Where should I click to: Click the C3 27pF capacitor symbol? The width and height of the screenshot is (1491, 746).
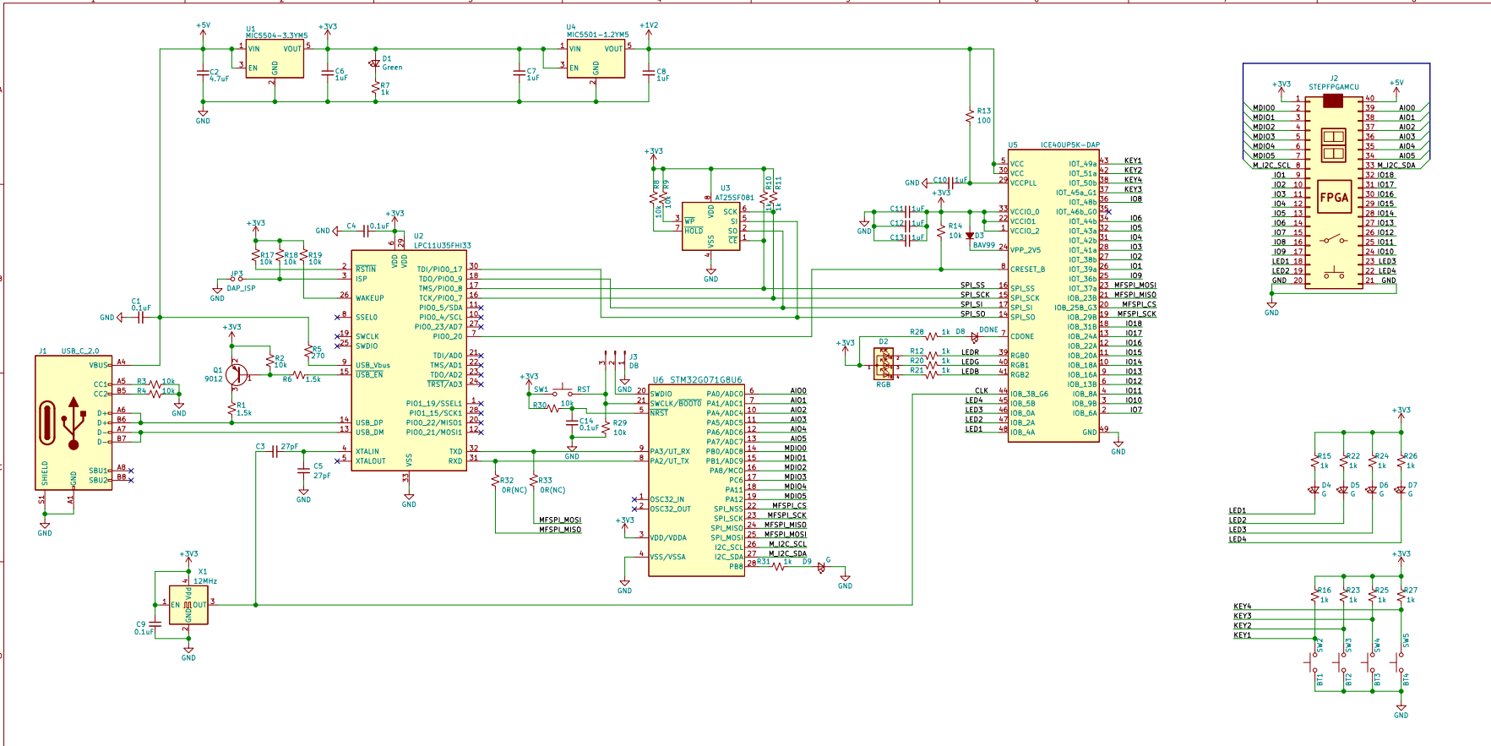point(275,452)
